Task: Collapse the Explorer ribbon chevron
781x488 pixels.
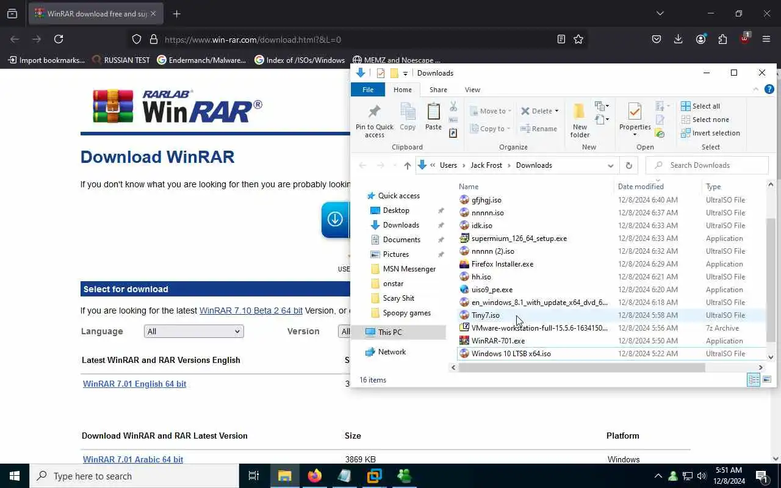Action: click(x=755, y=89)
